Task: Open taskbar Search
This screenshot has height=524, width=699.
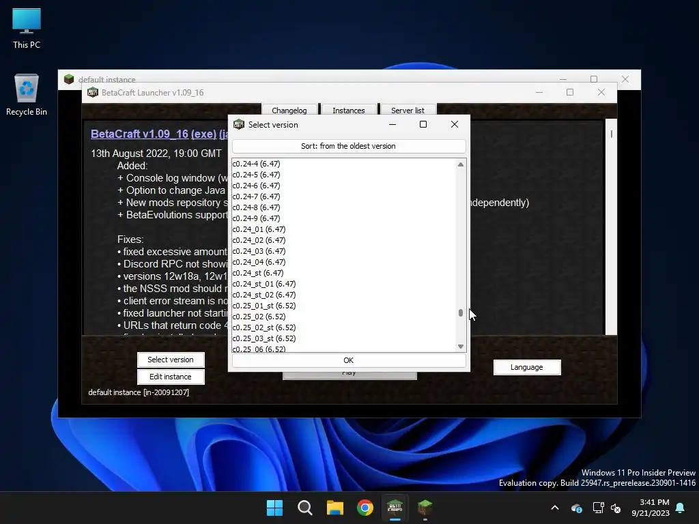Action: point(305,508)
